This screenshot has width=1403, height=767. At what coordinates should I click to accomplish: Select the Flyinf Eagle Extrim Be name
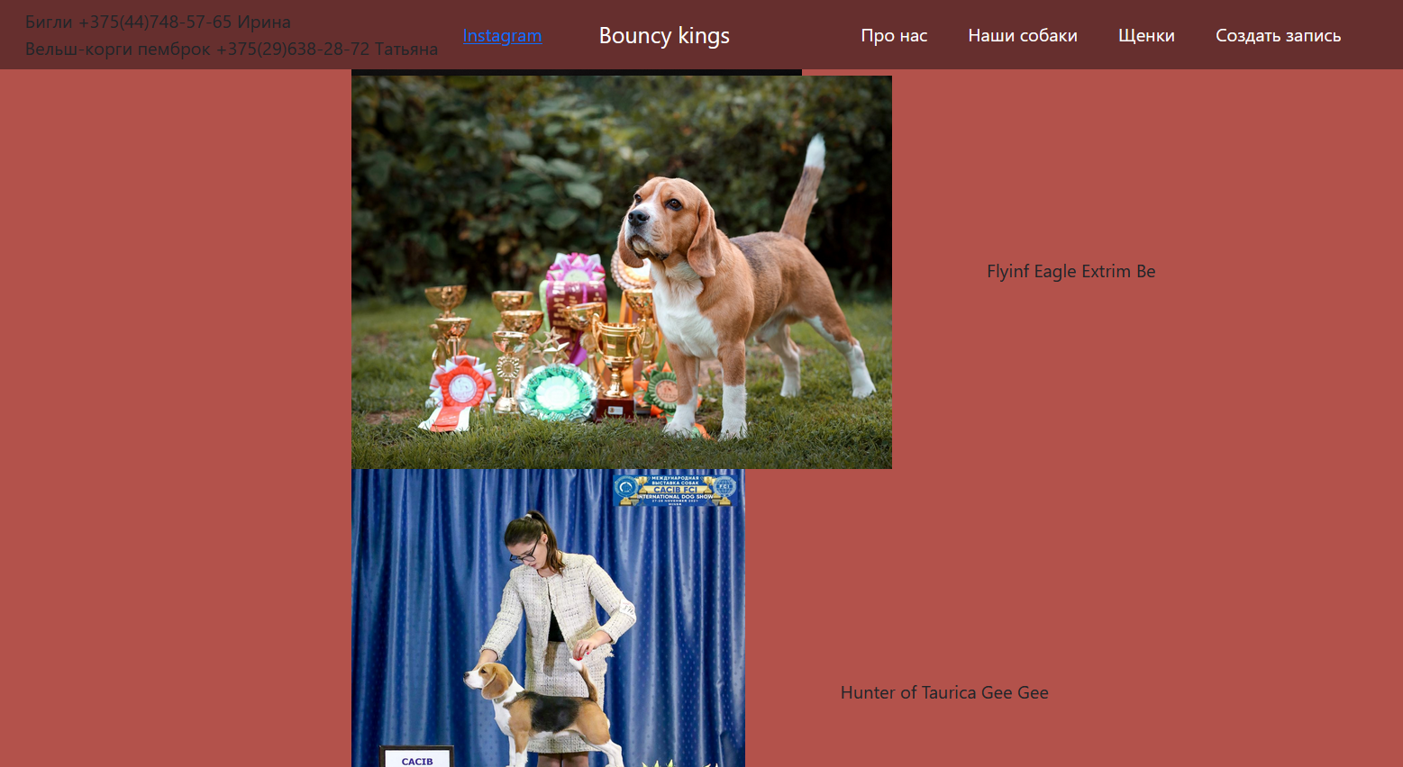tap(1070, 271)
